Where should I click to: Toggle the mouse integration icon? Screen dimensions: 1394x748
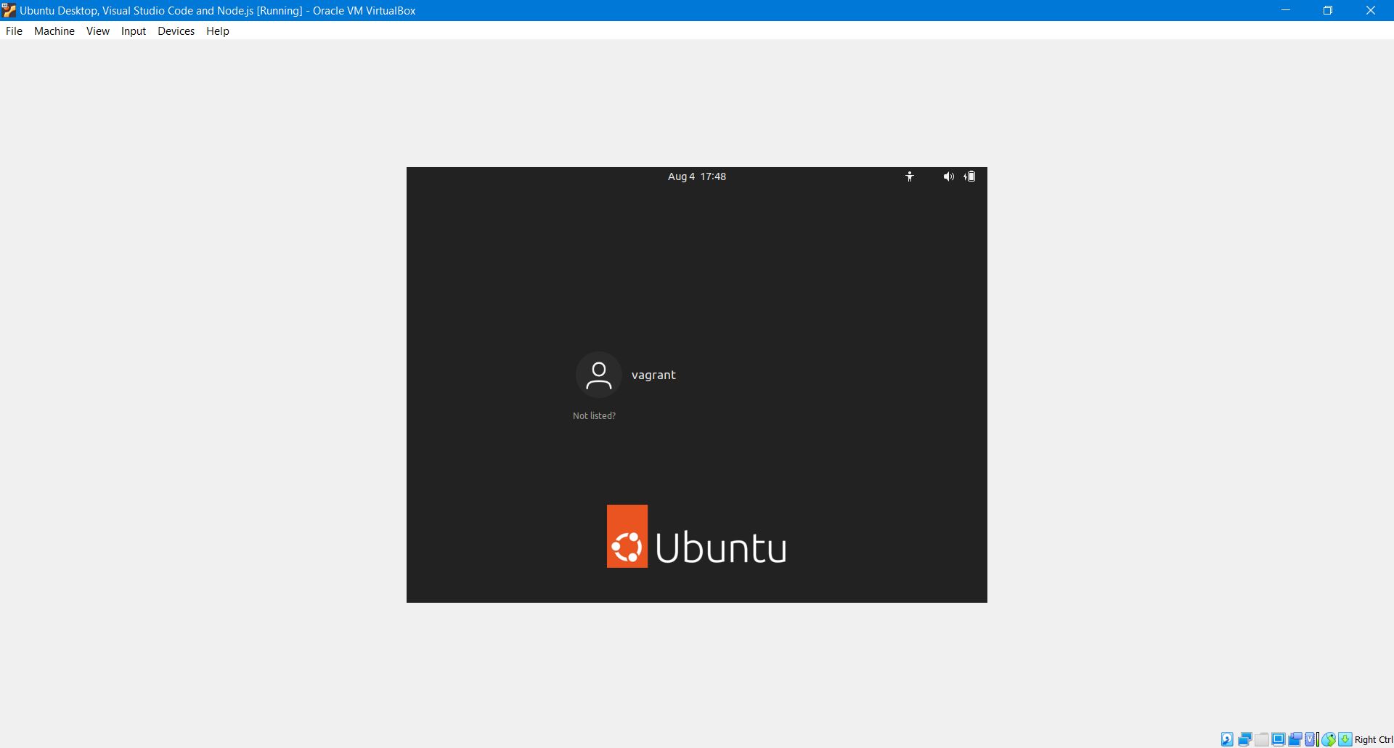click(x=1328, y=739)
